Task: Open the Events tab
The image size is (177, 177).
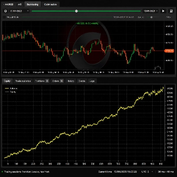Action: pos(82,81)
